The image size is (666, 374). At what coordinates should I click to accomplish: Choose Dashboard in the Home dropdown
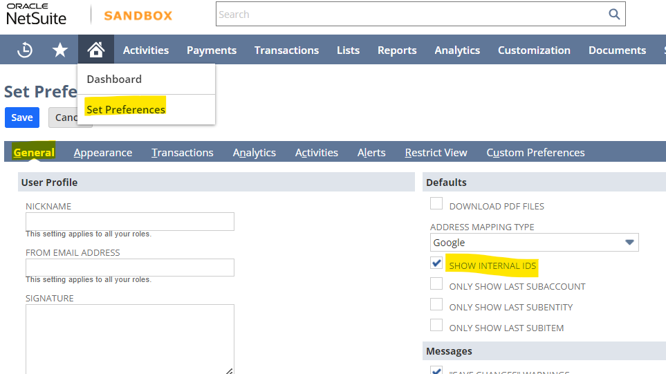(x=114, y=79)
